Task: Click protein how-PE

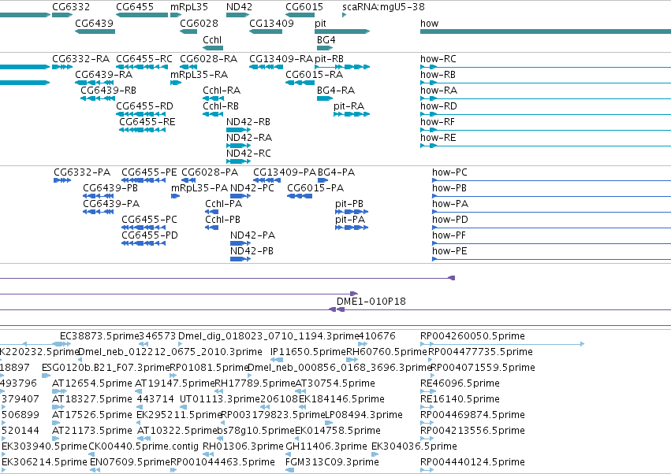Action: point(449,251)
